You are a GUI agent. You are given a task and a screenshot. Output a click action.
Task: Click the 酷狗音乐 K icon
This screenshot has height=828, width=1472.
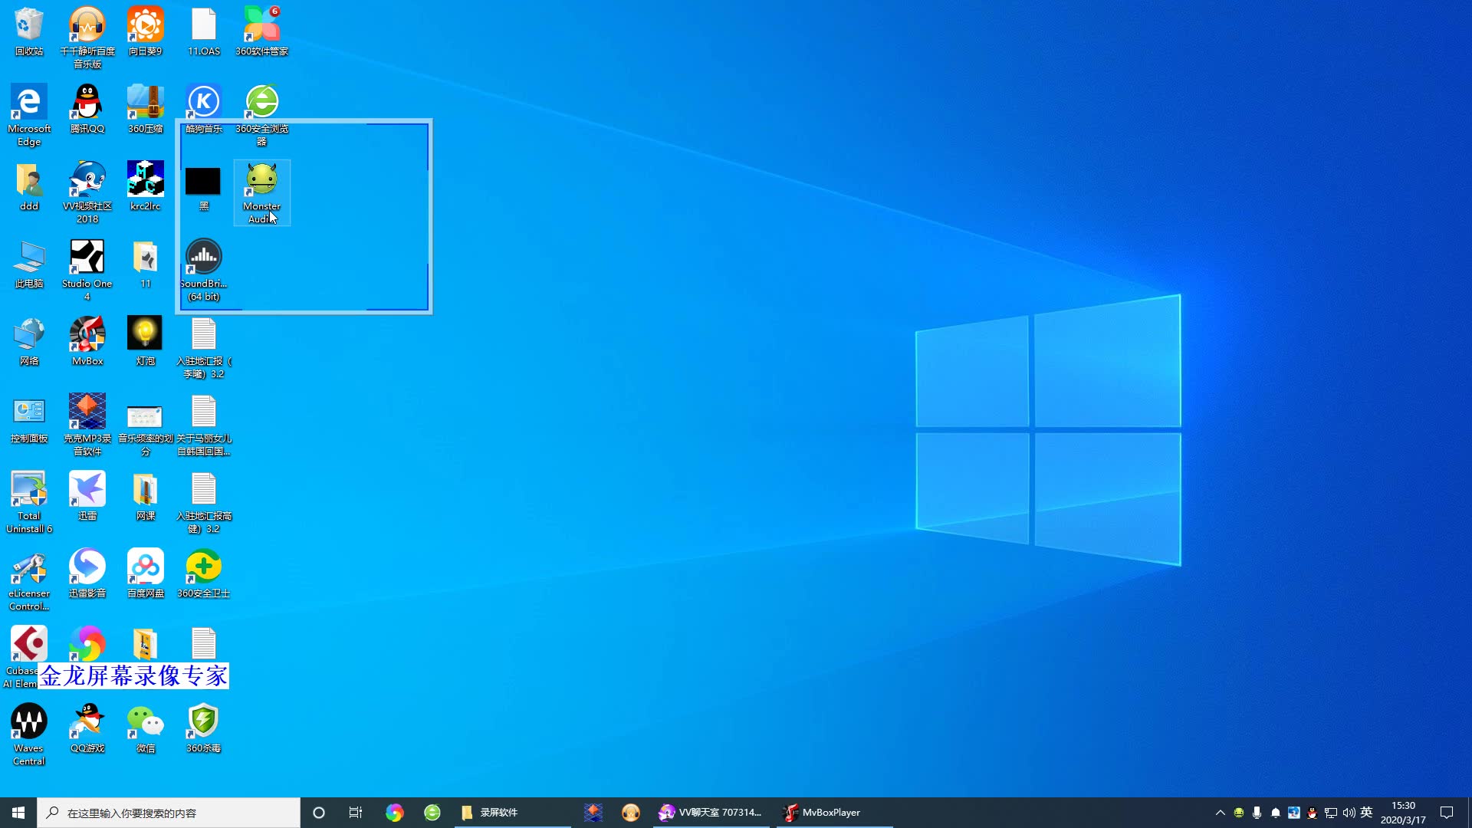tap(204, 109)
